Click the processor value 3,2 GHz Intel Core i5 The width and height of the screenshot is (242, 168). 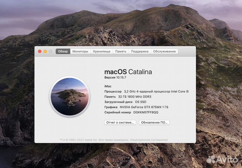click(x=156, y=92)
